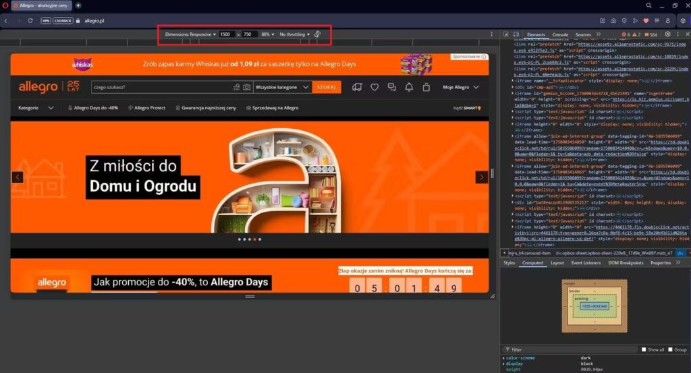The width and height of the screenshot is (691, 373).
Task: Click the warnings counter showing 2
Action: click(636, 34)
